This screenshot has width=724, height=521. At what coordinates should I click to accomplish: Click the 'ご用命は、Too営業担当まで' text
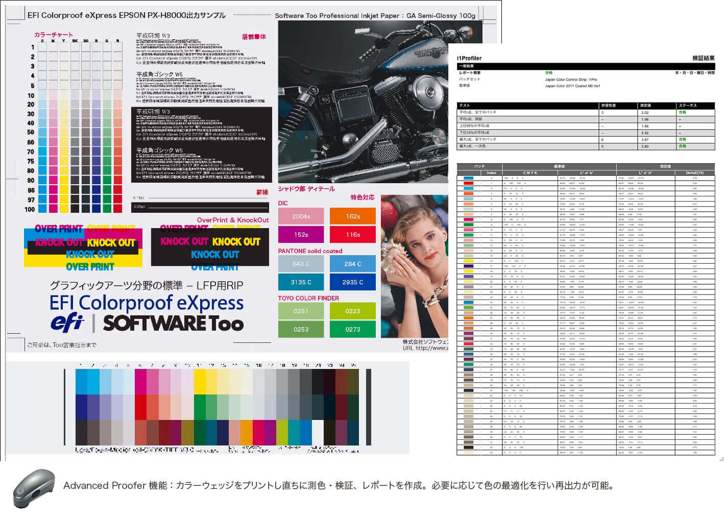pyautogui.click(x=62, y=345)
